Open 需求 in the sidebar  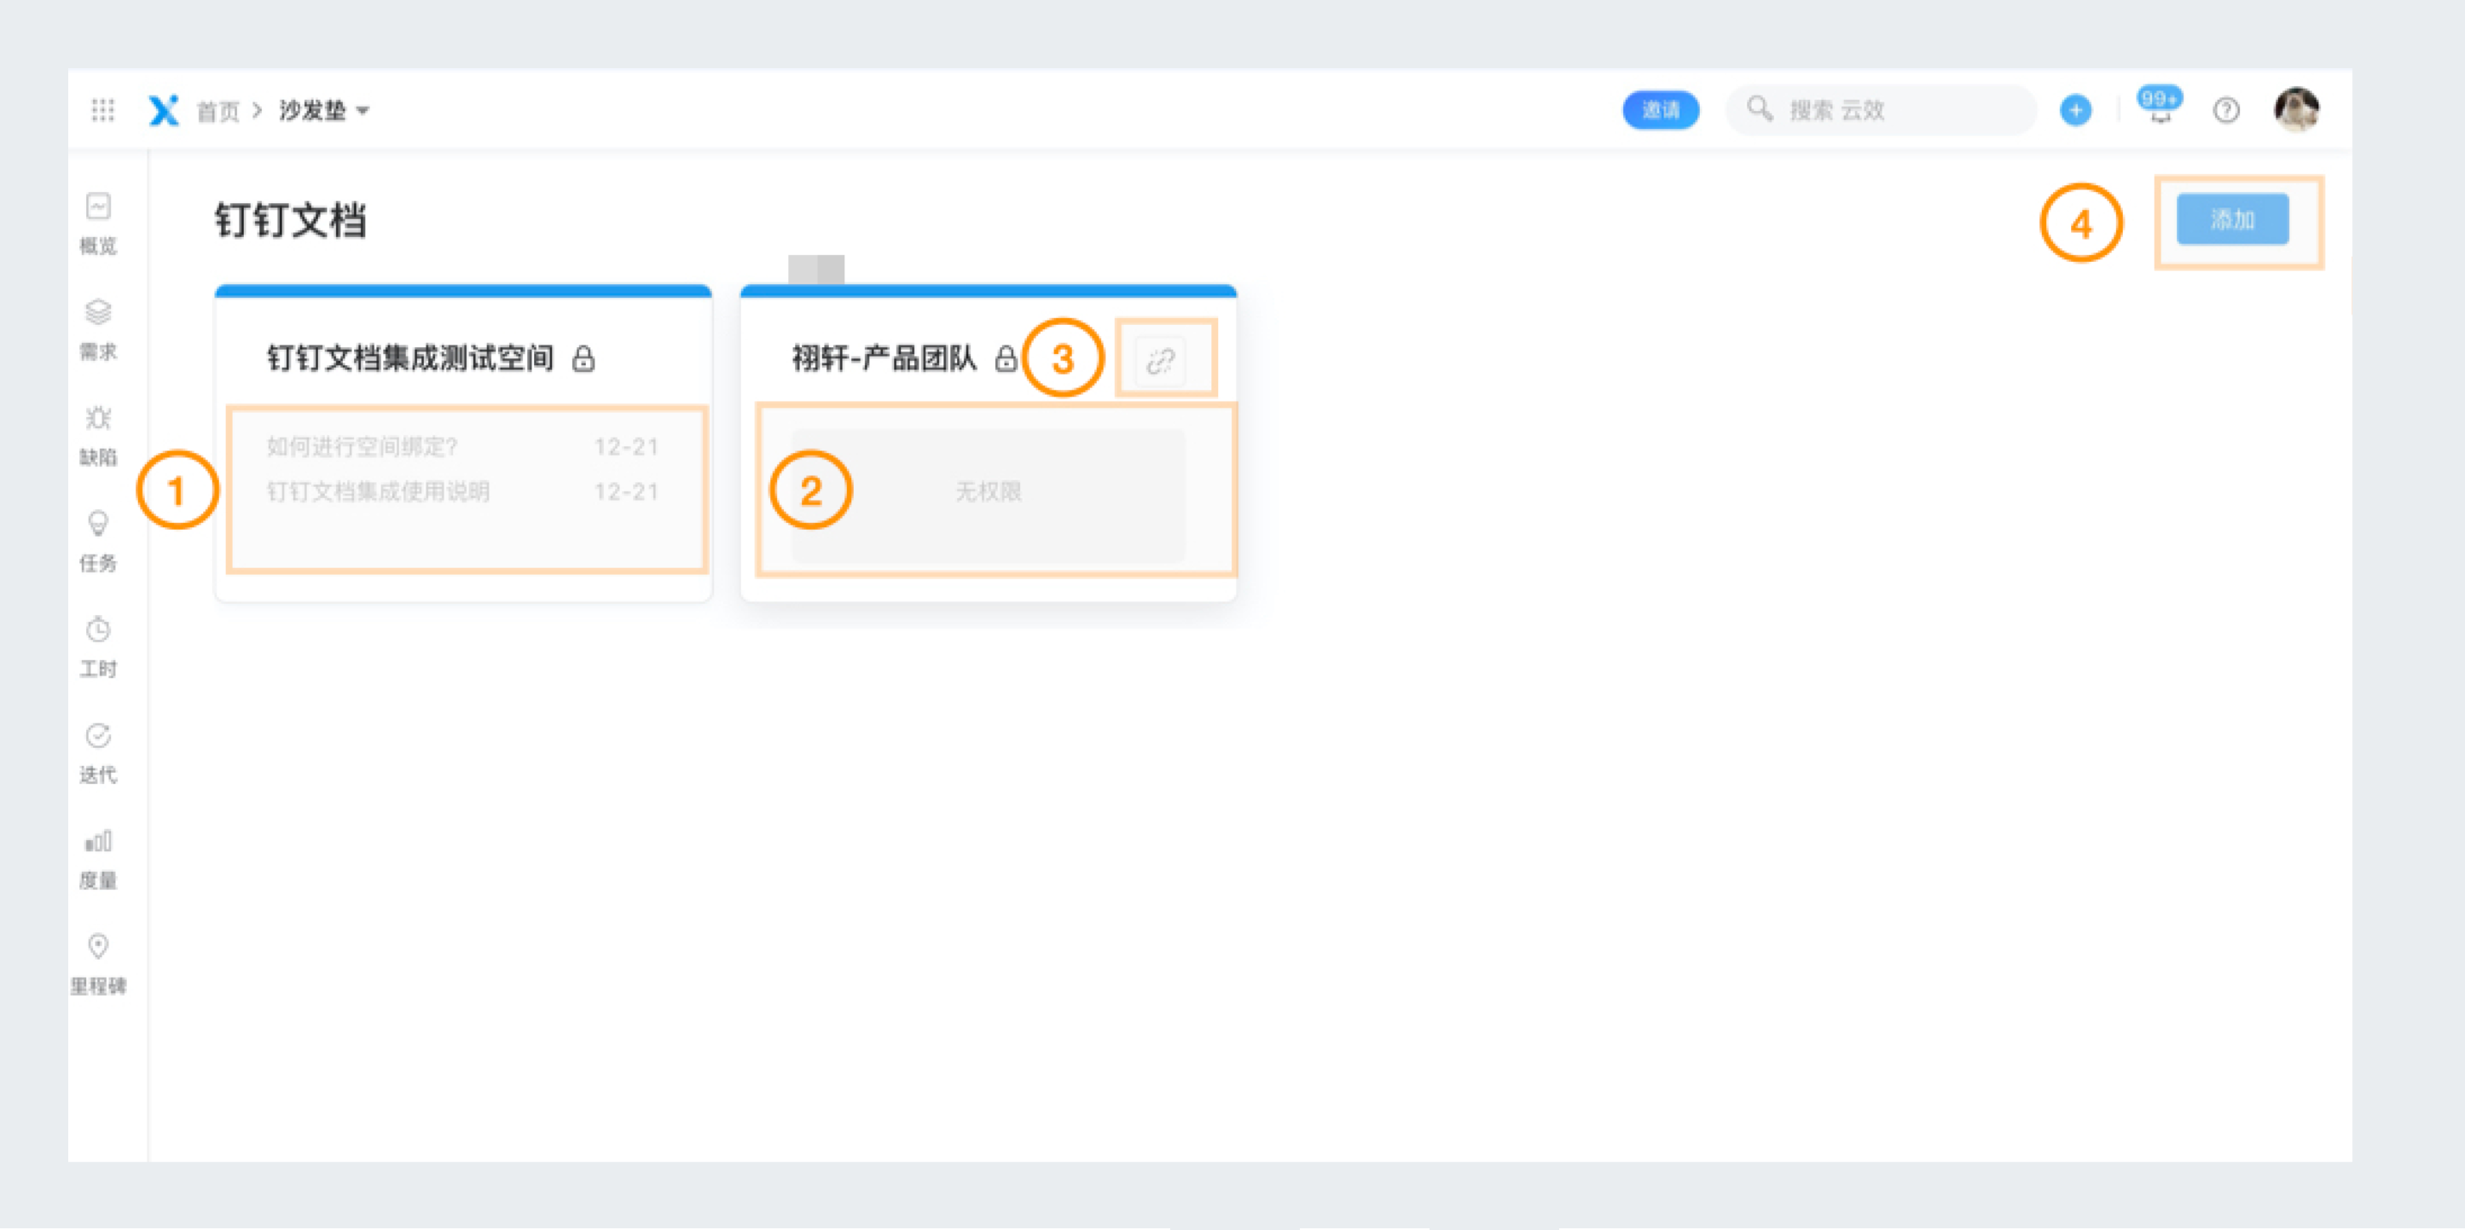[97, 330]
